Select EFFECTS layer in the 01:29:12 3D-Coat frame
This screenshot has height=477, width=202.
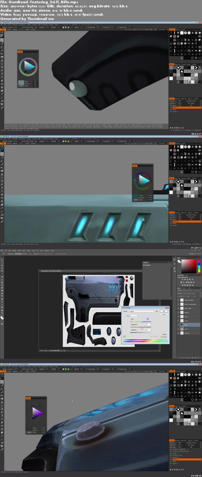(187, 222)
